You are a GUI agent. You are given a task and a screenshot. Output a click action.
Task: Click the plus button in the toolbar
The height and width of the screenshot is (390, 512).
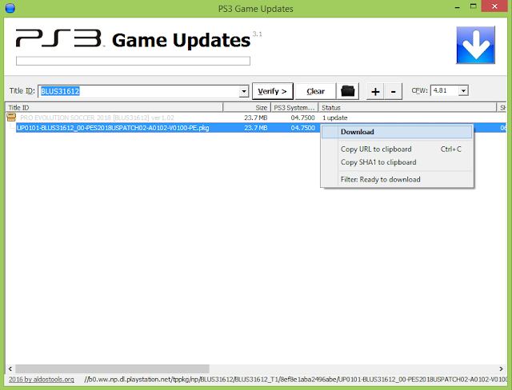[x=375, y=91]
